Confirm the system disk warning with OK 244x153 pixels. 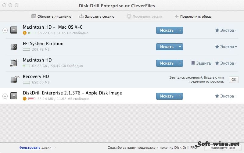point(234,80)
